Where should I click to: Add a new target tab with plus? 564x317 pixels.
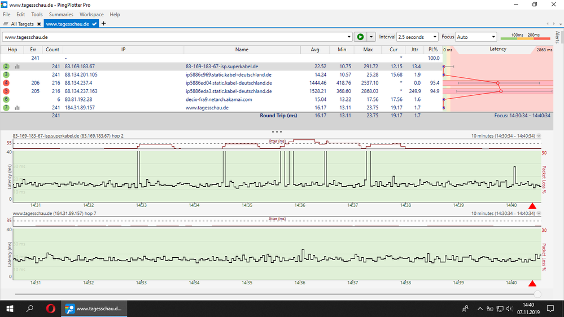(103, 24)
